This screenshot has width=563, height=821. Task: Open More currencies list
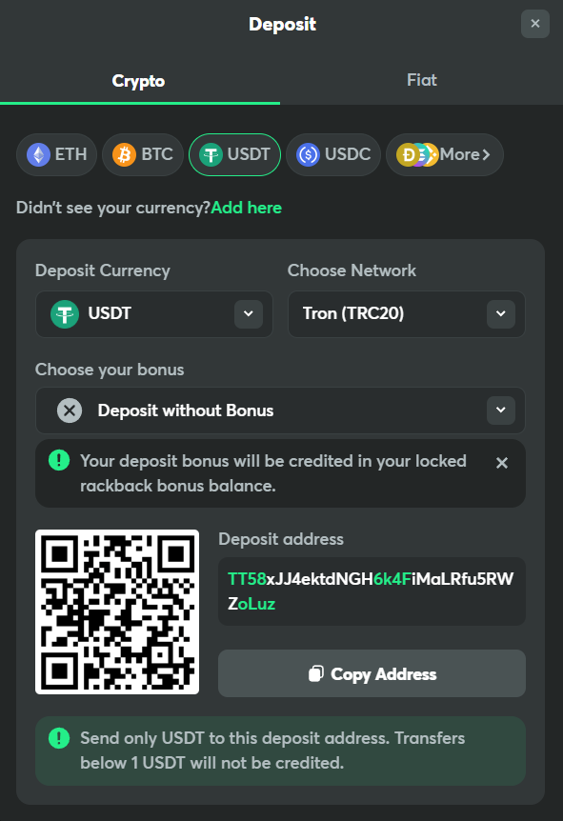(x=445, y=154)
